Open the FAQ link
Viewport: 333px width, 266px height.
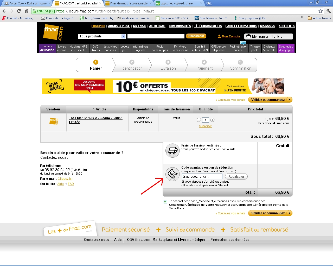(x=71, y=184)
